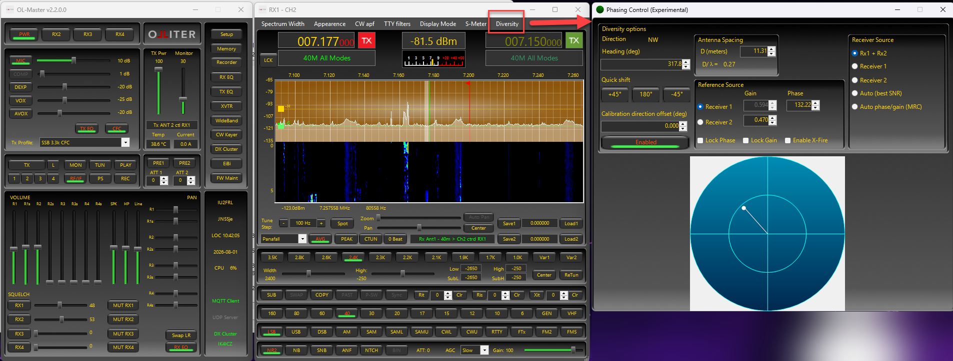Click the +45° quick shift button
Screen dimensions: 953x361
click(x=614, y=94)
